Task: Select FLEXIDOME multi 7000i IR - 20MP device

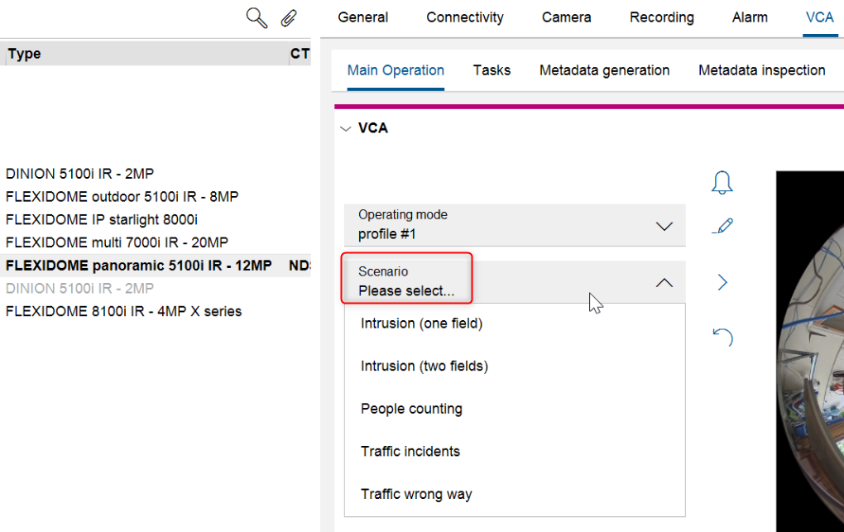Action: pyautogui.click(x=117, y=242)
